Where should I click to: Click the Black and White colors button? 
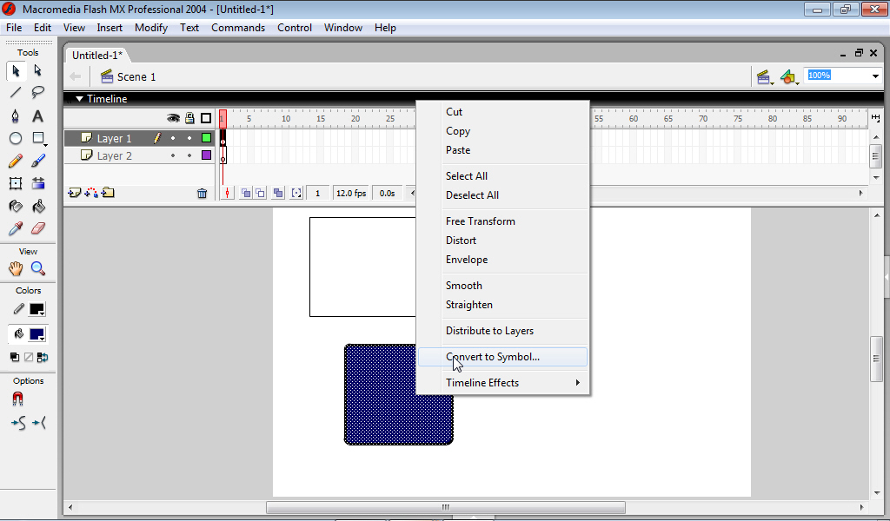15,357
